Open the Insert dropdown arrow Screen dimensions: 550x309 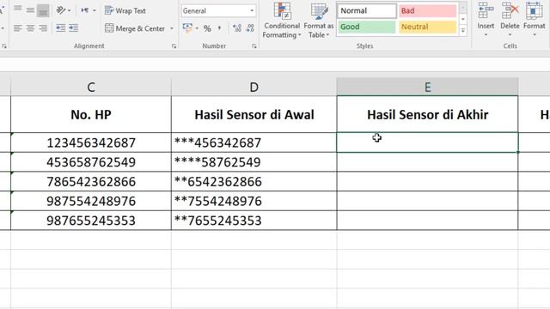486,35
